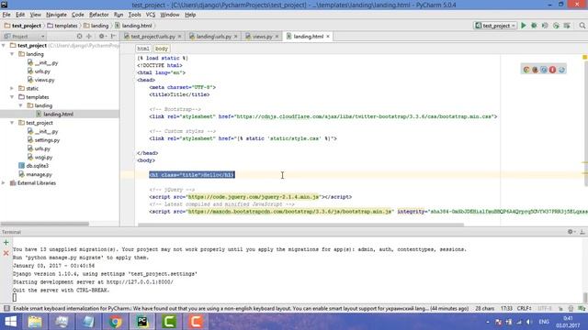Open Windows Start menu
The image size is (588, 330).
[10, 322]
